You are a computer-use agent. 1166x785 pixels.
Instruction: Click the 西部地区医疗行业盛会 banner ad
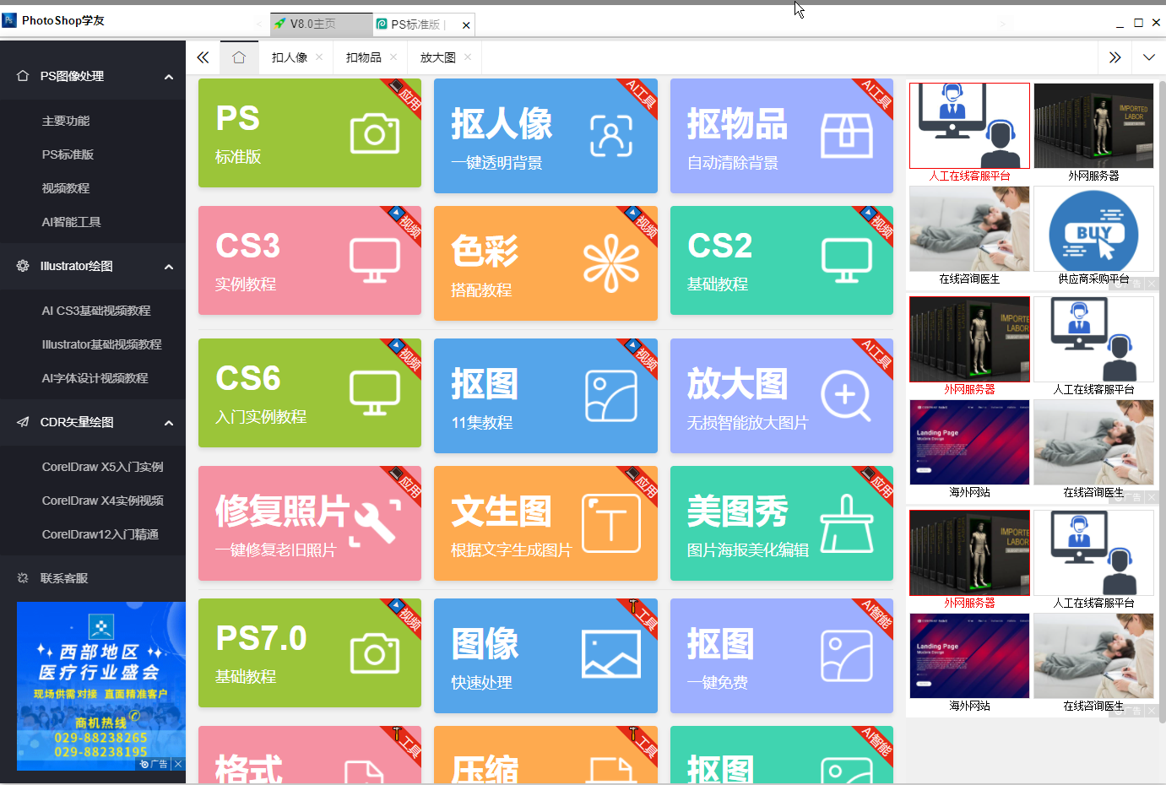(x=100, y=685)
